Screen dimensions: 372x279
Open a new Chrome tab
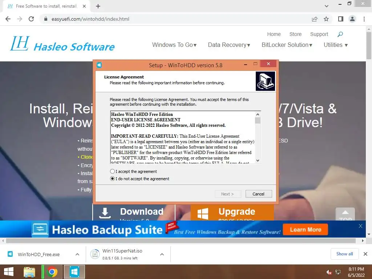(x=98, y=6)
